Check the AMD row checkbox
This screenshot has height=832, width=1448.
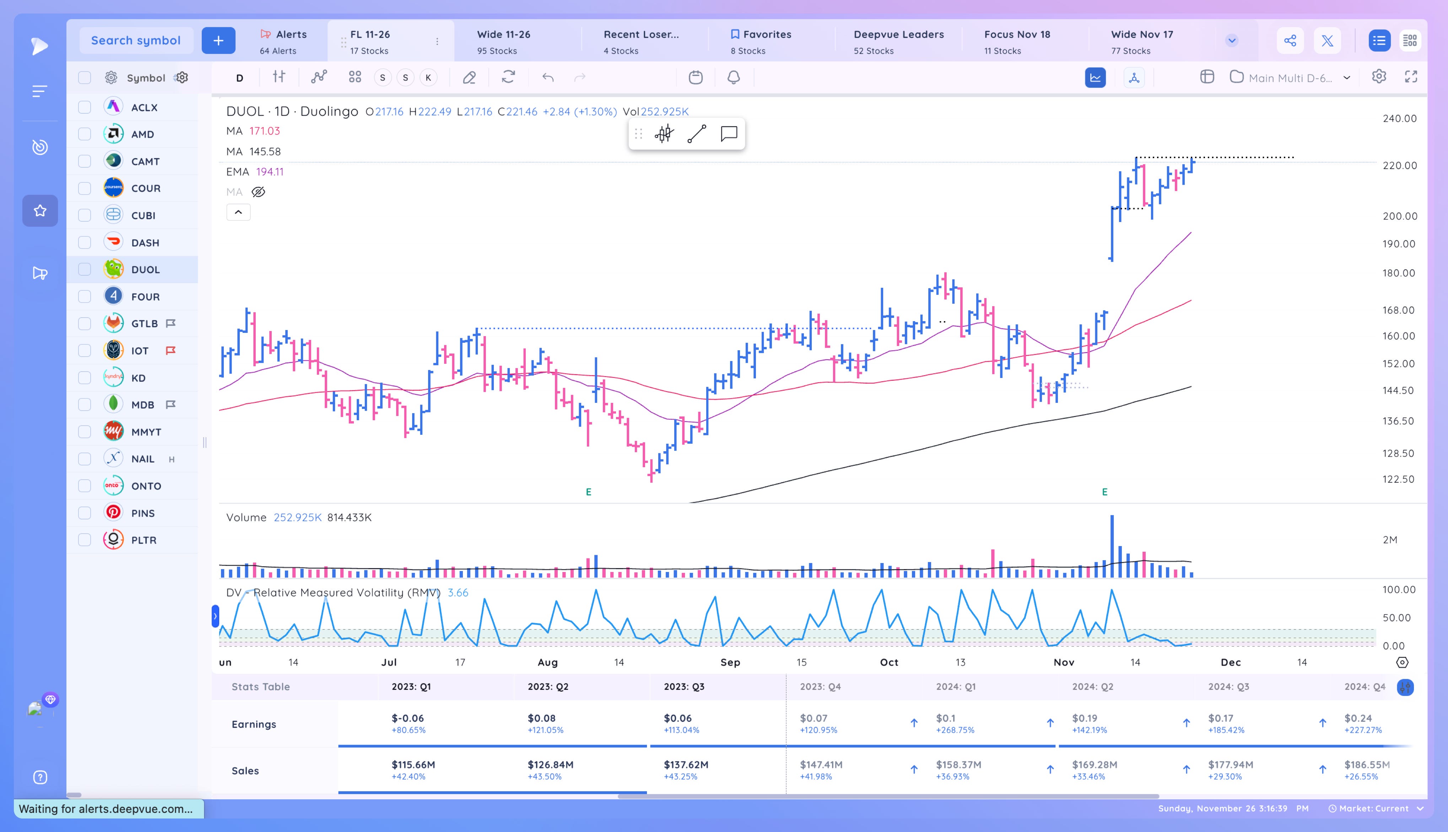pos(85,134)
